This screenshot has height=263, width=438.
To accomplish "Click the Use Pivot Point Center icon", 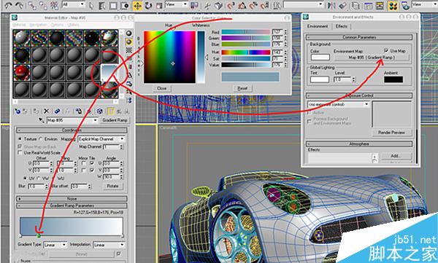I will coord(194,5).
